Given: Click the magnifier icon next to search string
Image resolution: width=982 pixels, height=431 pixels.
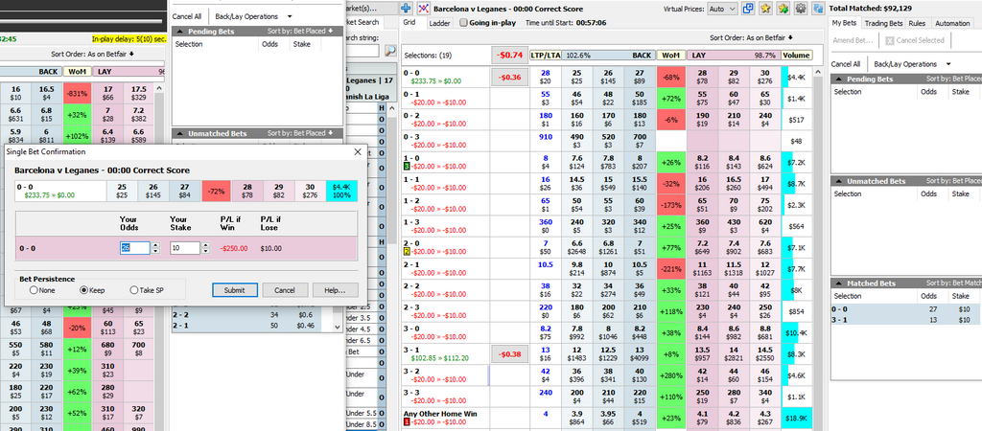Looking at the screenshot, I should (390, 52).
